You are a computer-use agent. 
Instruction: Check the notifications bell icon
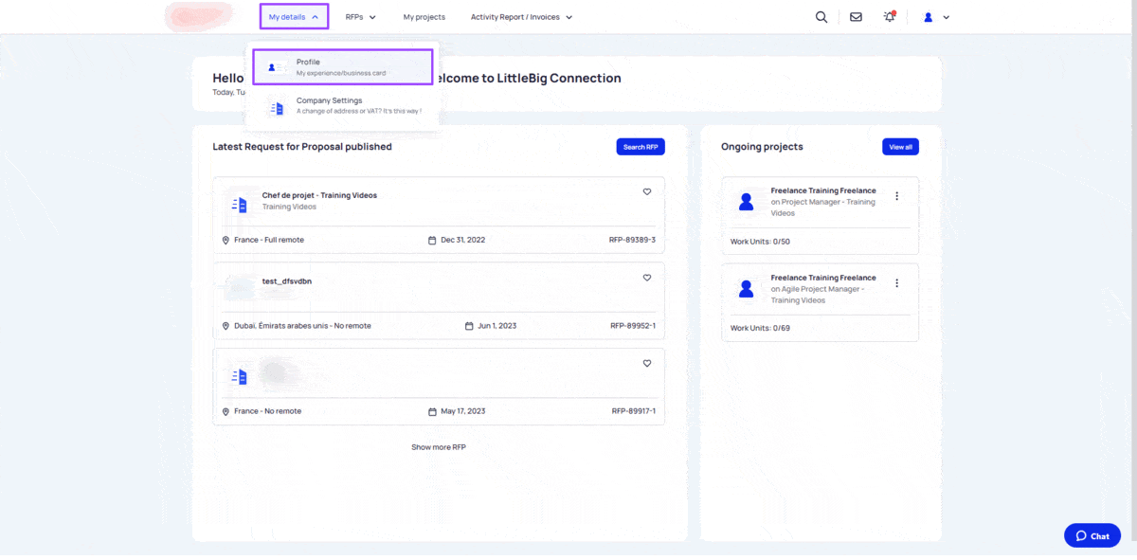889,16
